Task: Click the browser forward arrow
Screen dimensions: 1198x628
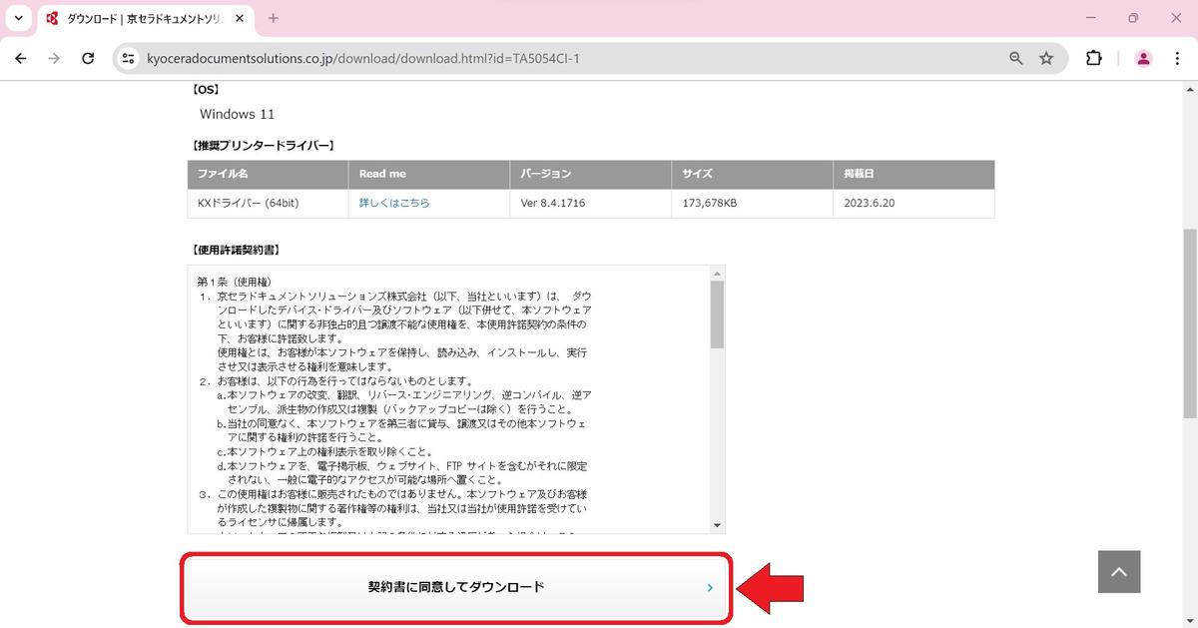Action: (x=54, y=59)
